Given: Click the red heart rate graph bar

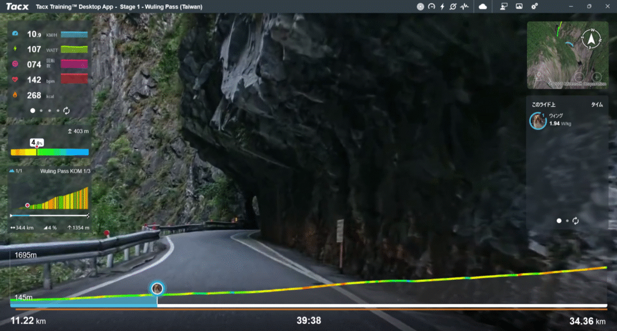Looking at the screenshot, I should tap(74, 79).
